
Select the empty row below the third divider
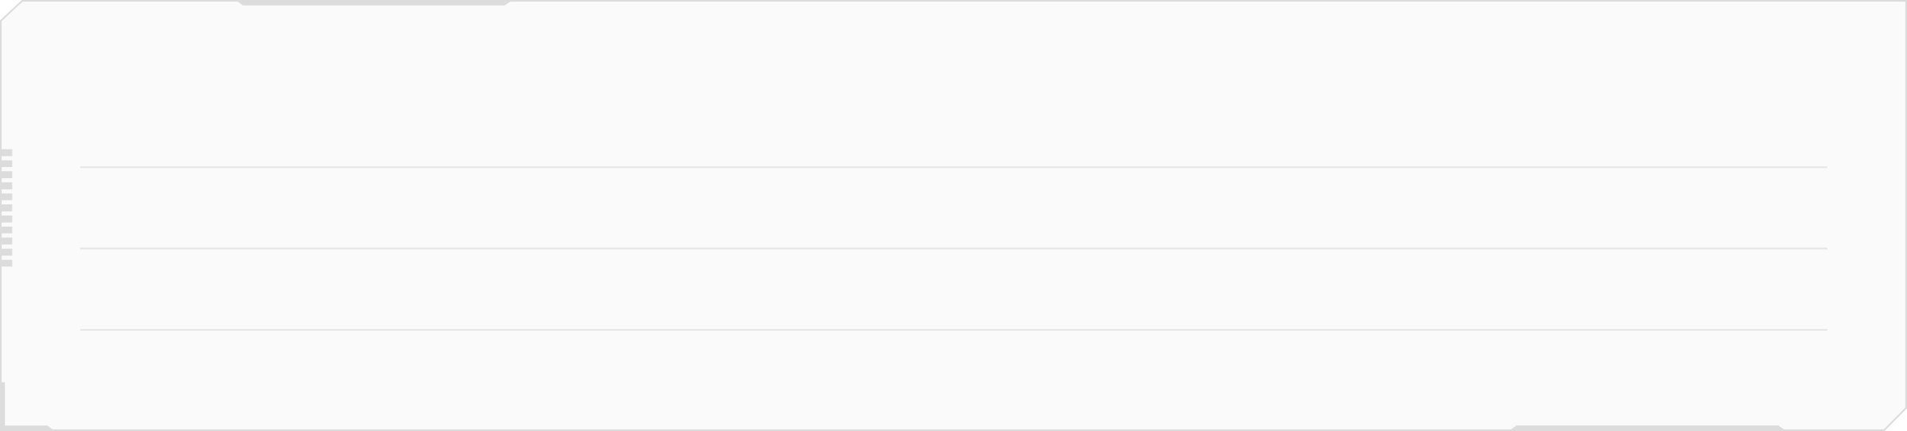(x=953, y=375)
